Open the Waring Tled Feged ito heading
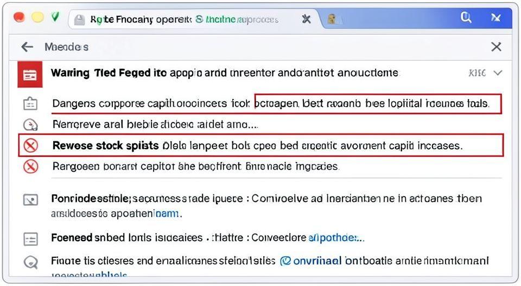 click(109, 73)
